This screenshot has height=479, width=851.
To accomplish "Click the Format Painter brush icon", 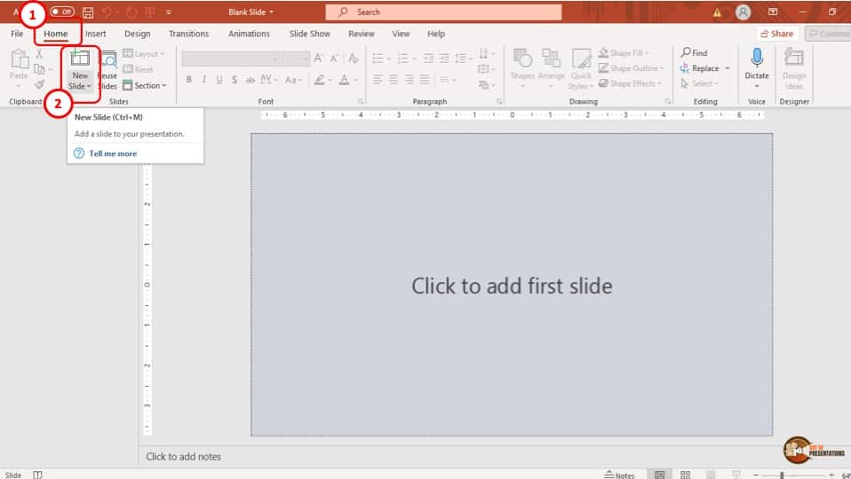I will tap(39, 84).
